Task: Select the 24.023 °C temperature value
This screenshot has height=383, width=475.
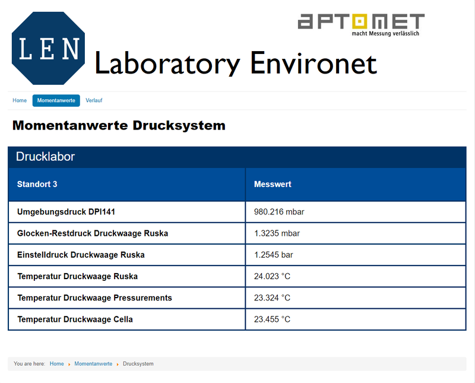Action: click(272, 276)
